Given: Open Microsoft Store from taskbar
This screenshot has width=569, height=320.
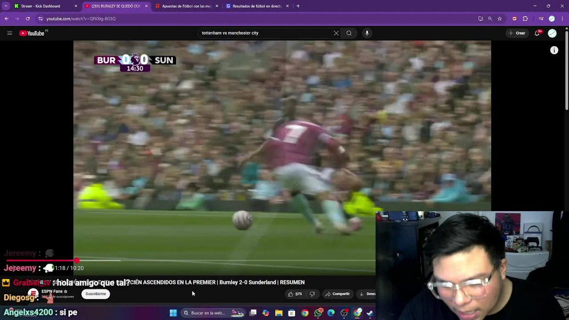Looking at the screenshot, I should coord(292,313).
